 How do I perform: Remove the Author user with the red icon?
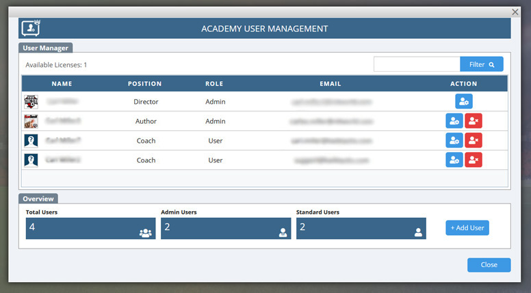coord(474,121)
